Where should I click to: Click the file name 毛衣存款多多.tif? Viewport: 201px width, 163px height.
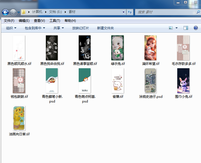click(184, 64)
